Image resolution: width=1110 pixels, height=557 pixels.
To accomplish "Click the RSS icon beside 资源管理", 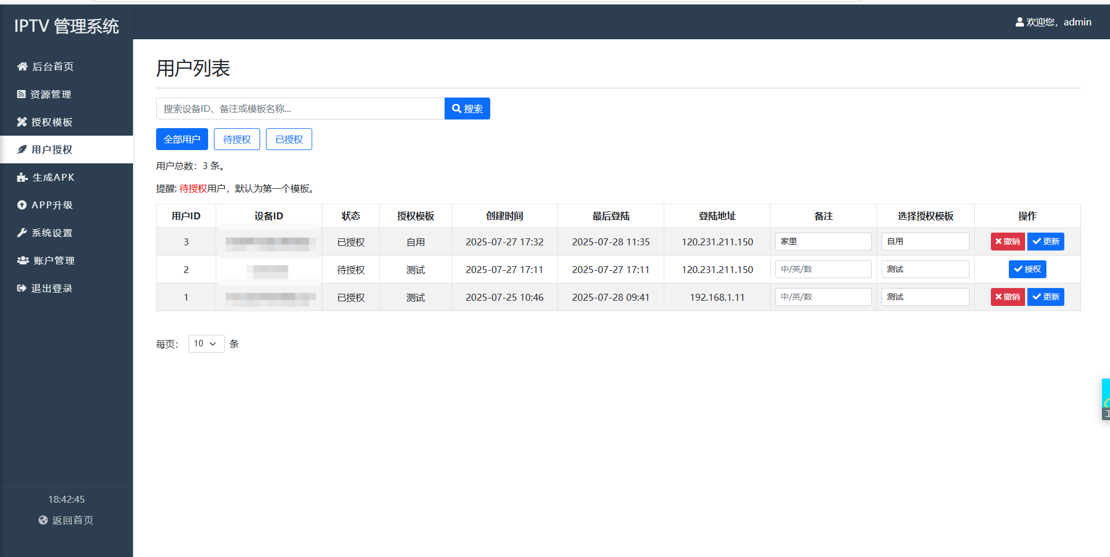I will click(x=21, y=94).
